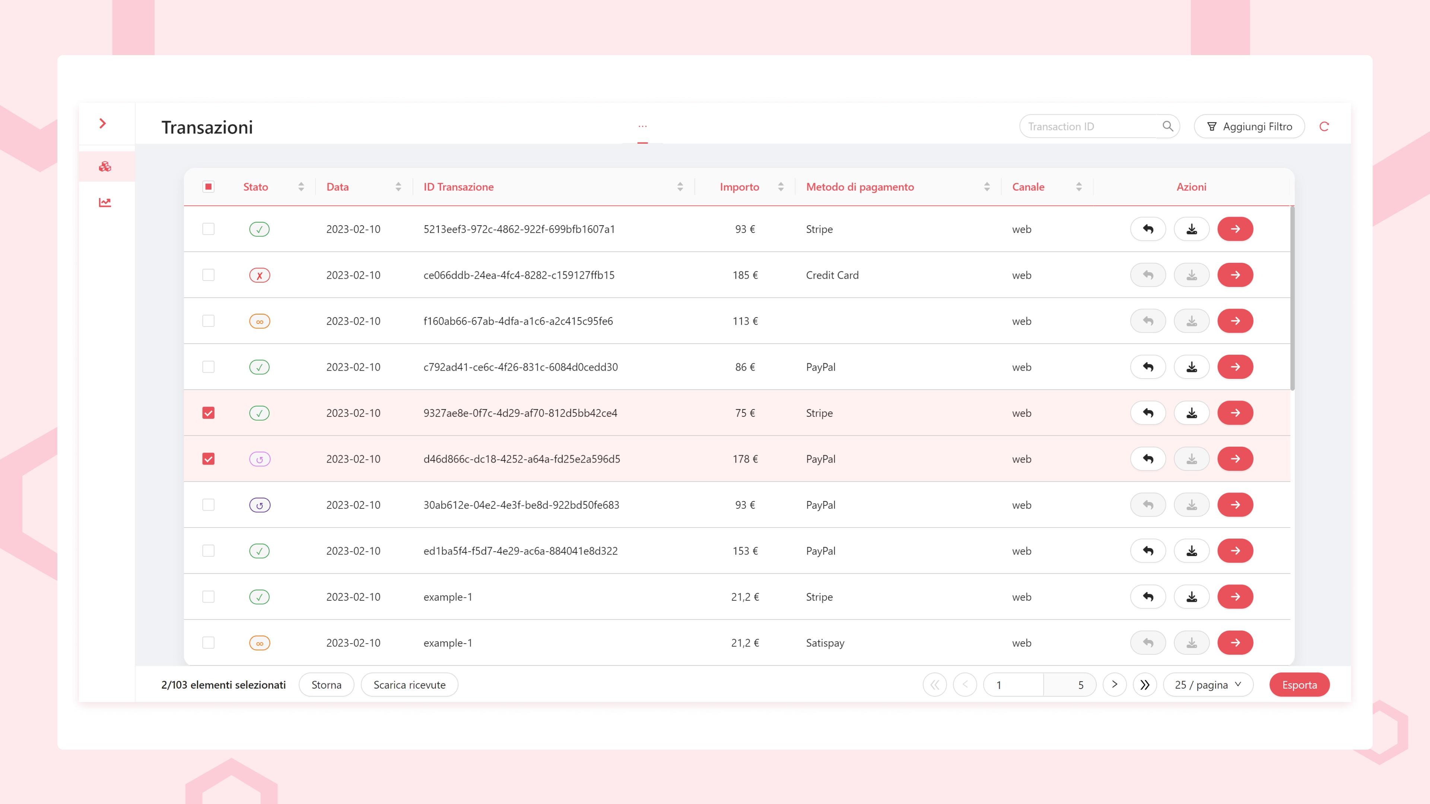Jump to the last page with the double arrow
Image resolution: width=1430 pixels, height=804 pixels.
click(1145, 685)
